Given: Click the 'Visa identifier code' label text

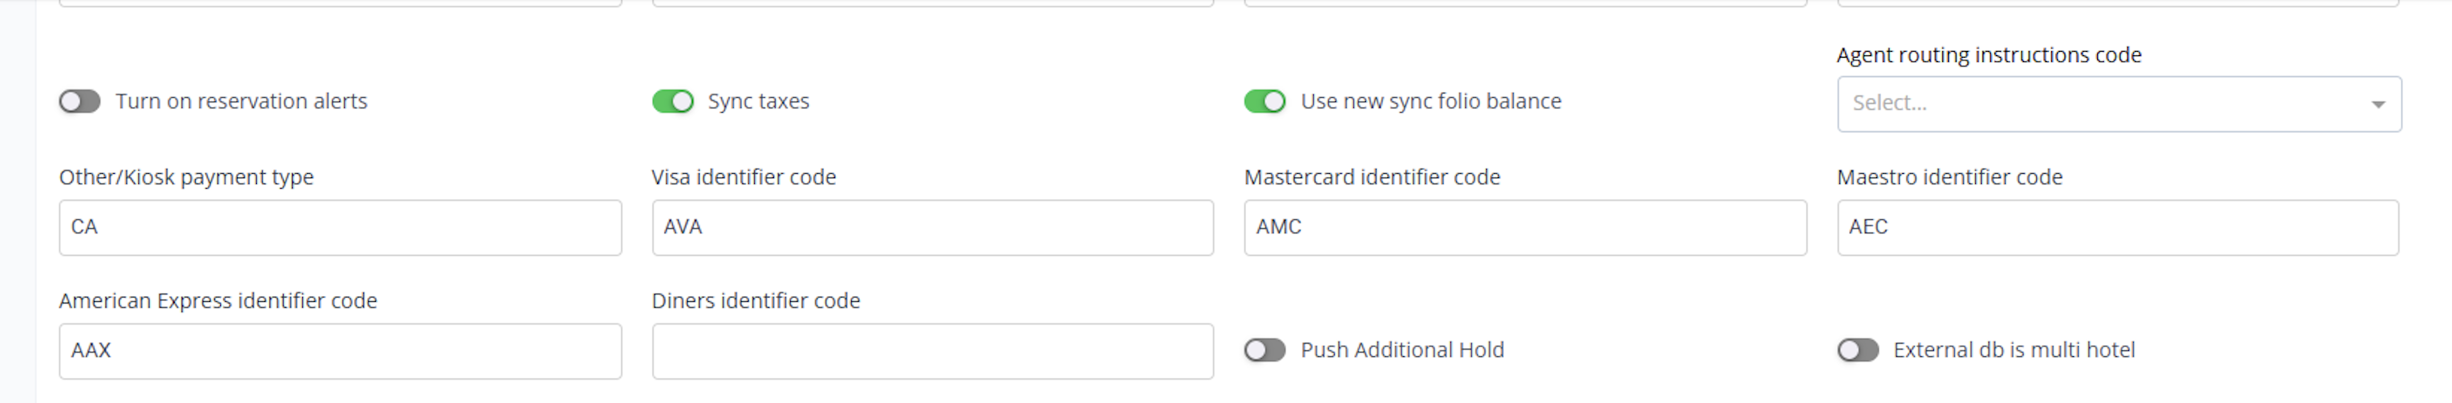Looking at the screenshot, I should click(743, 178).
